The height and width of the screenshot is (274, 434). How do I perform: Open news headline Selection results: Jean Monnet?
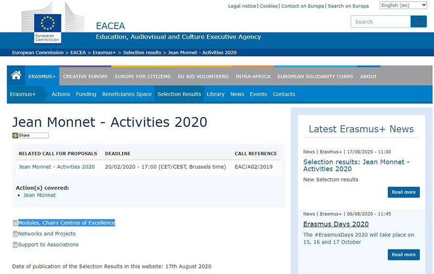[x=356, y=166]
